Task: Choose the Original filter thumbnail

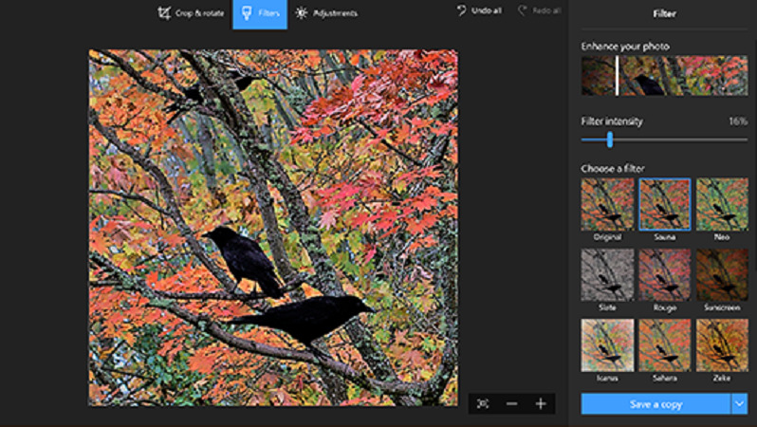Action: click(x=607, y=204)
